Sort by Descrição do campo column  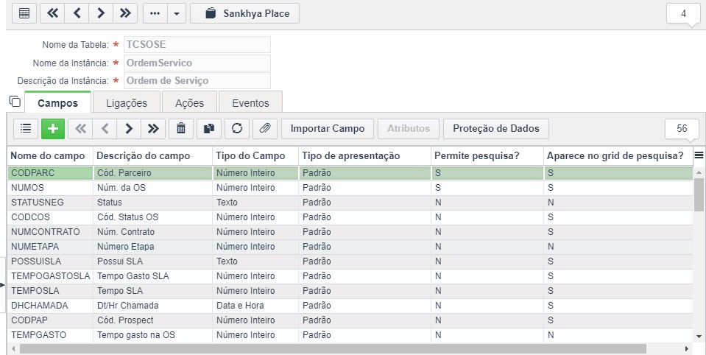click(152, 156)
